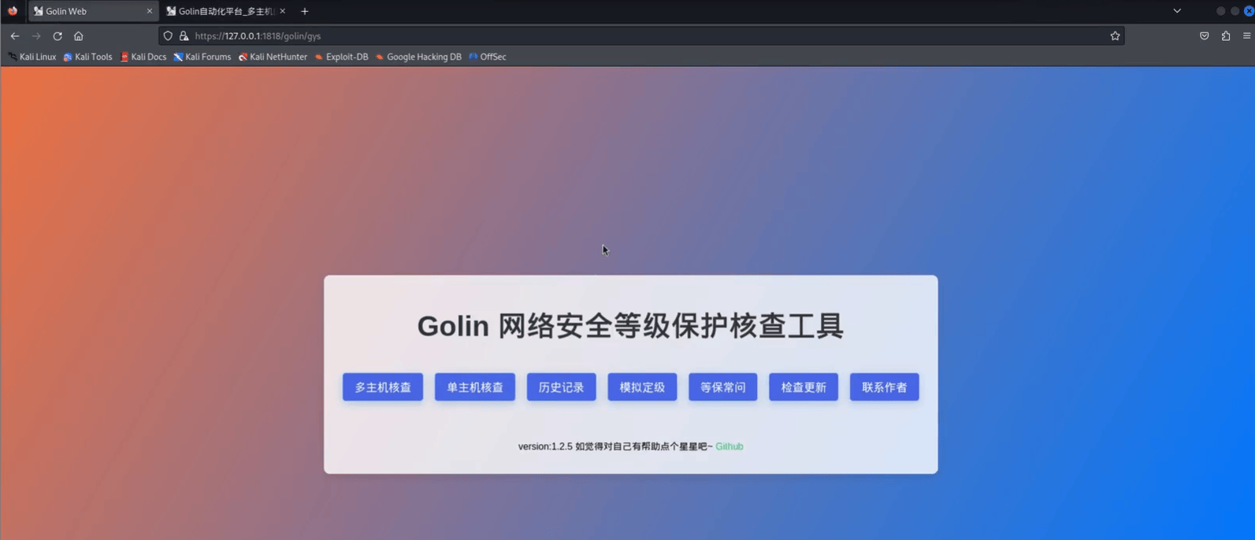Click the 联系作者 contact author button
This screenshot has height=540, width=1255.
click(x=885, y=387)
